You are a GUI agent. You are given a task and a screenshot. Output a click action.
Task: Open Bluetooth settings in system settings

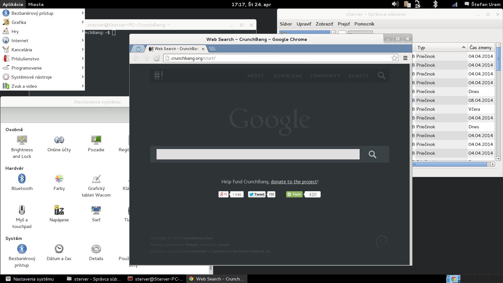click(22, 182)
